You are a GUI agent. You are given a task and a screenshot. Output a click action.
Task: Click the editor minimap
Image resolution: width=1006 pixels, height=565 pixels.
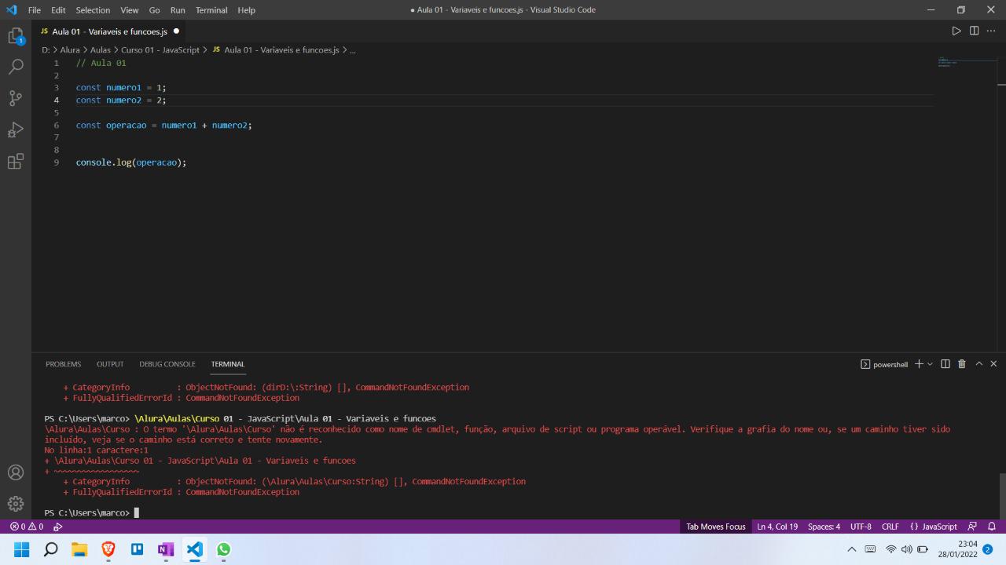click(x=965, y=61)
